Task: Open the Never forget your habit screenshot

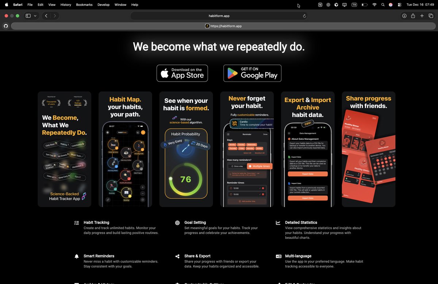Action: (x=247, y=149)
